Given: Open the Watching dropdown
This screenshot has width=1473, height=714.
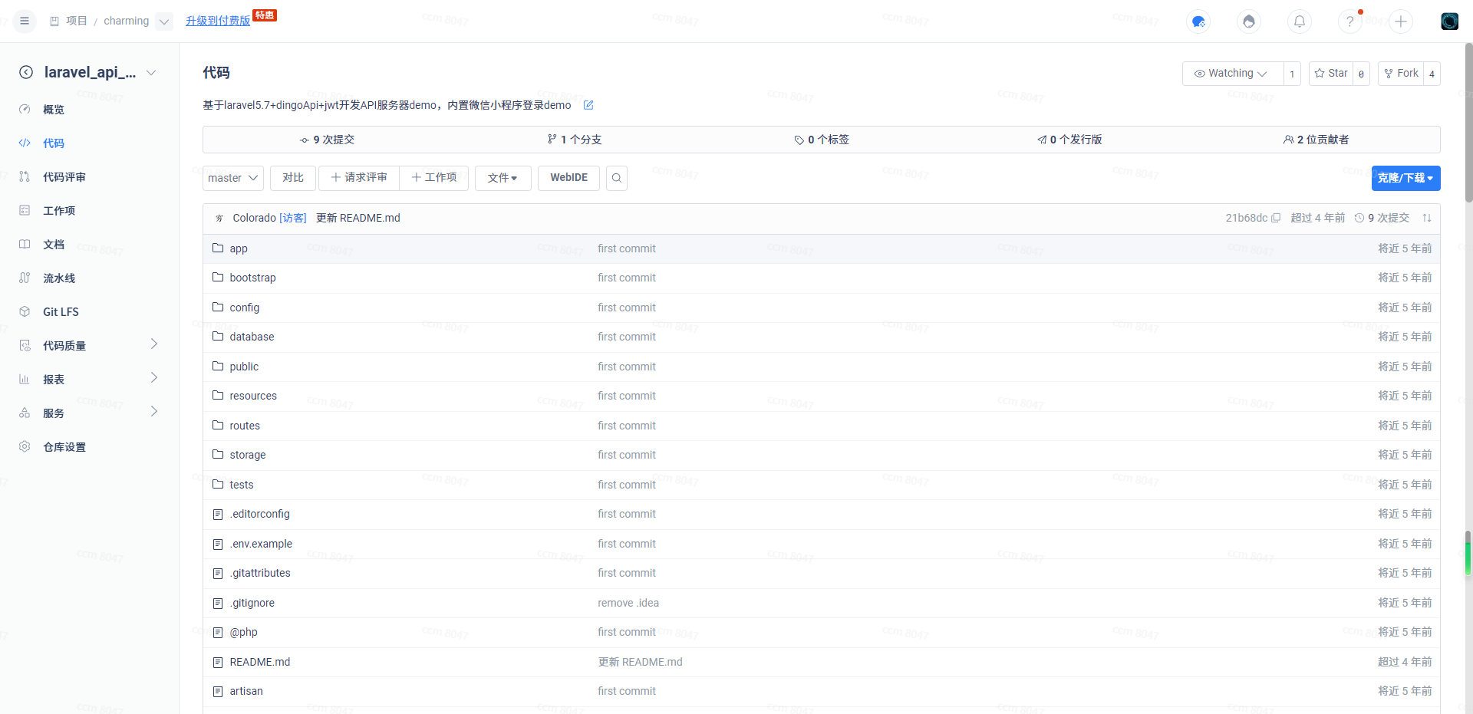Looking at the screenshot, I should click(x=1232, y=74).
